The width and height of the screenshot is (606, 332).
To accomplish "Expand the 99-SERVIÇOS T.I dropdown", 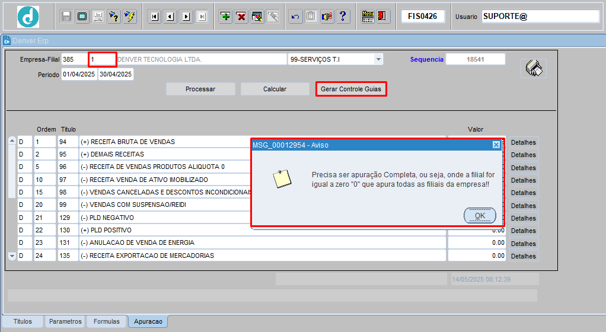I will [378, 59].
